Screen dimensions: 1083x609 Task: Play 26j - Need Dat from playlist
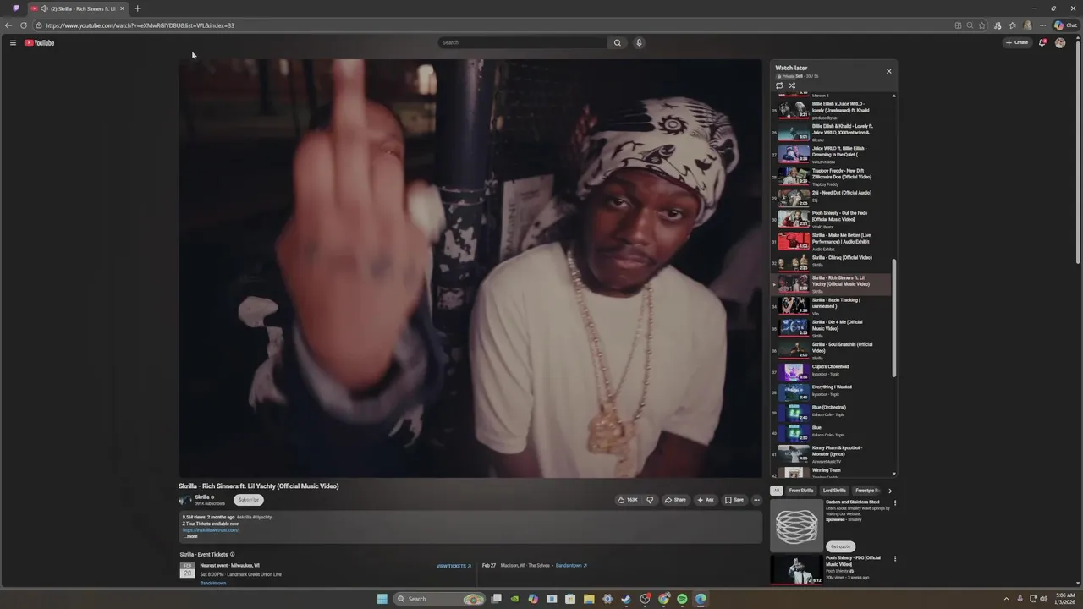[833, 197]
